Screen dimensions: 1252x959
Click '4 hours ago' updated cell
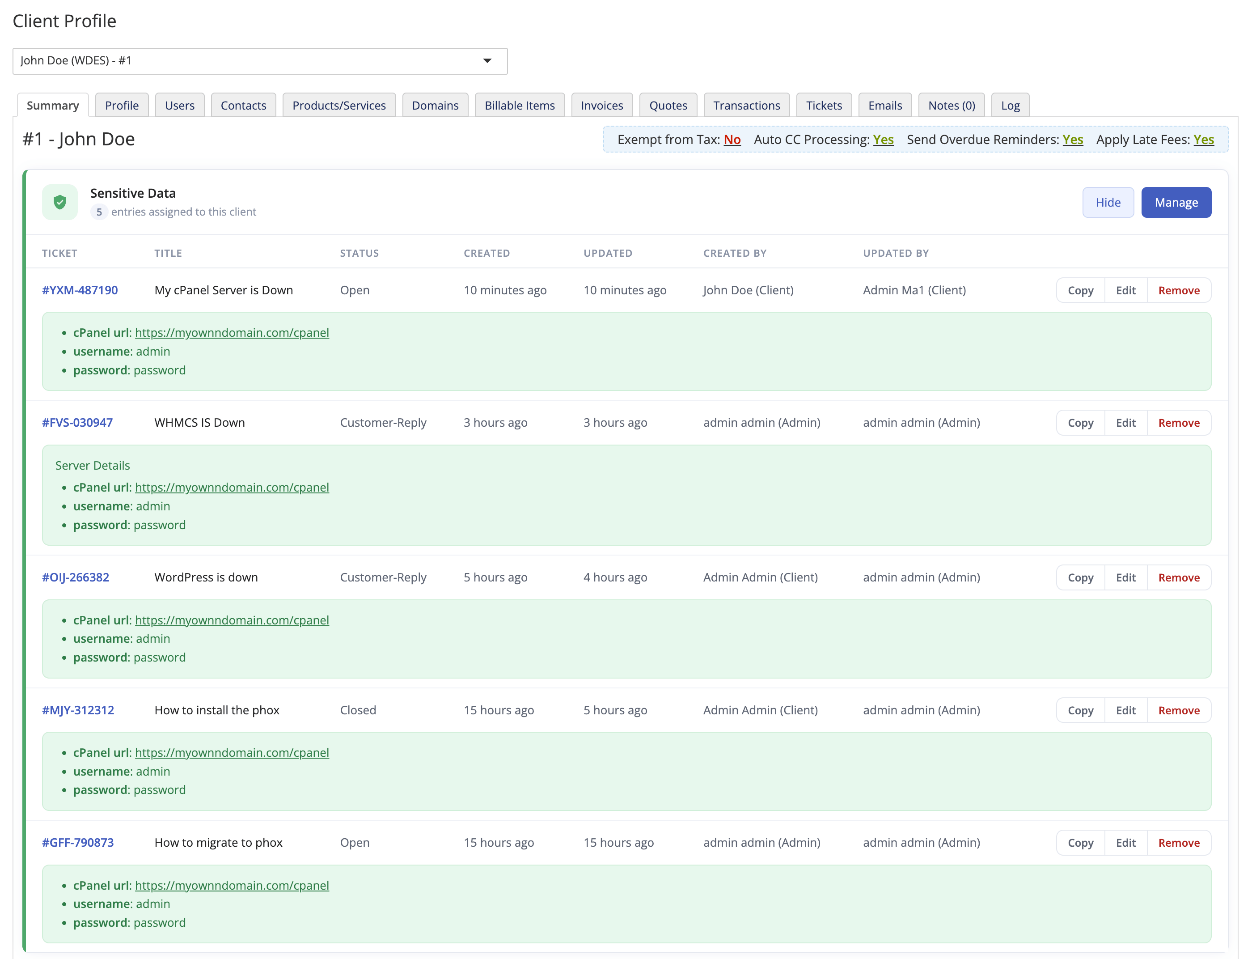[x=615, y=578]
